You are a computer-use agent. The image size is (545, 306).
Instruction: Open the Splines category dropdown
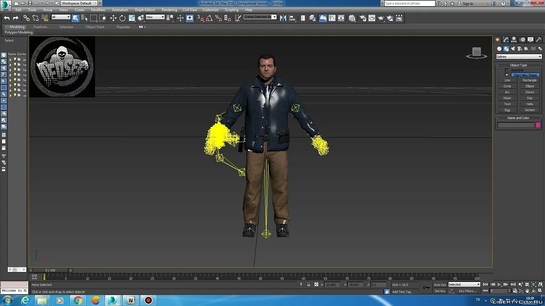coord(519,57)
